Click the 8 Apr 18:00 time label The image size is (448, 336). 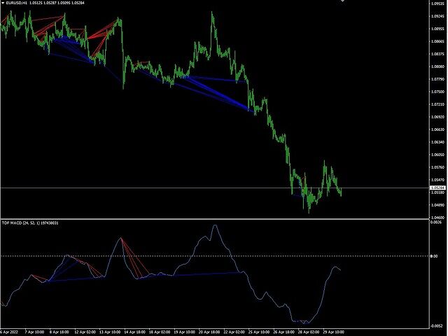point(59,332)
